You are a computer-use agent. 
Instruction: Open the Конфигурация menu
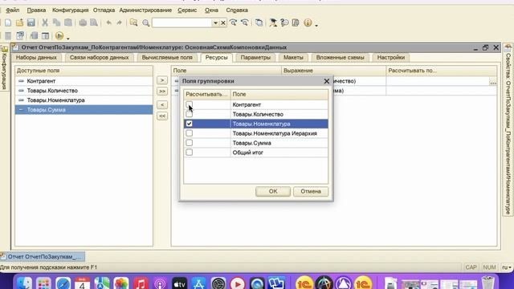pyautogui.click(x=71, y=10)
